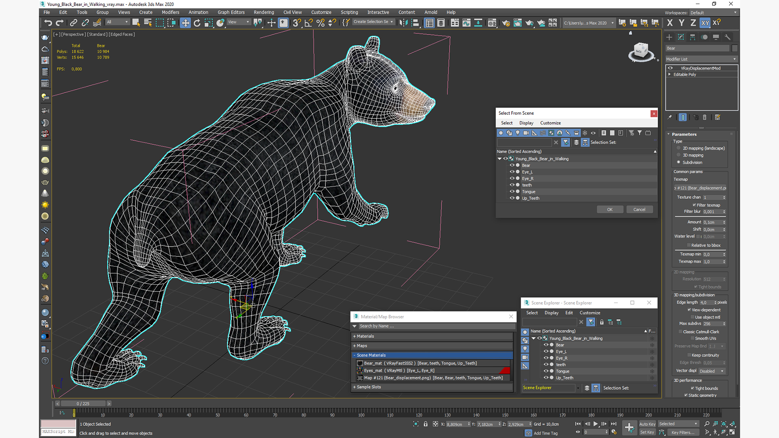Toggle View-dependent checkbox
The image size is (779, 438).
pos(689,310)
